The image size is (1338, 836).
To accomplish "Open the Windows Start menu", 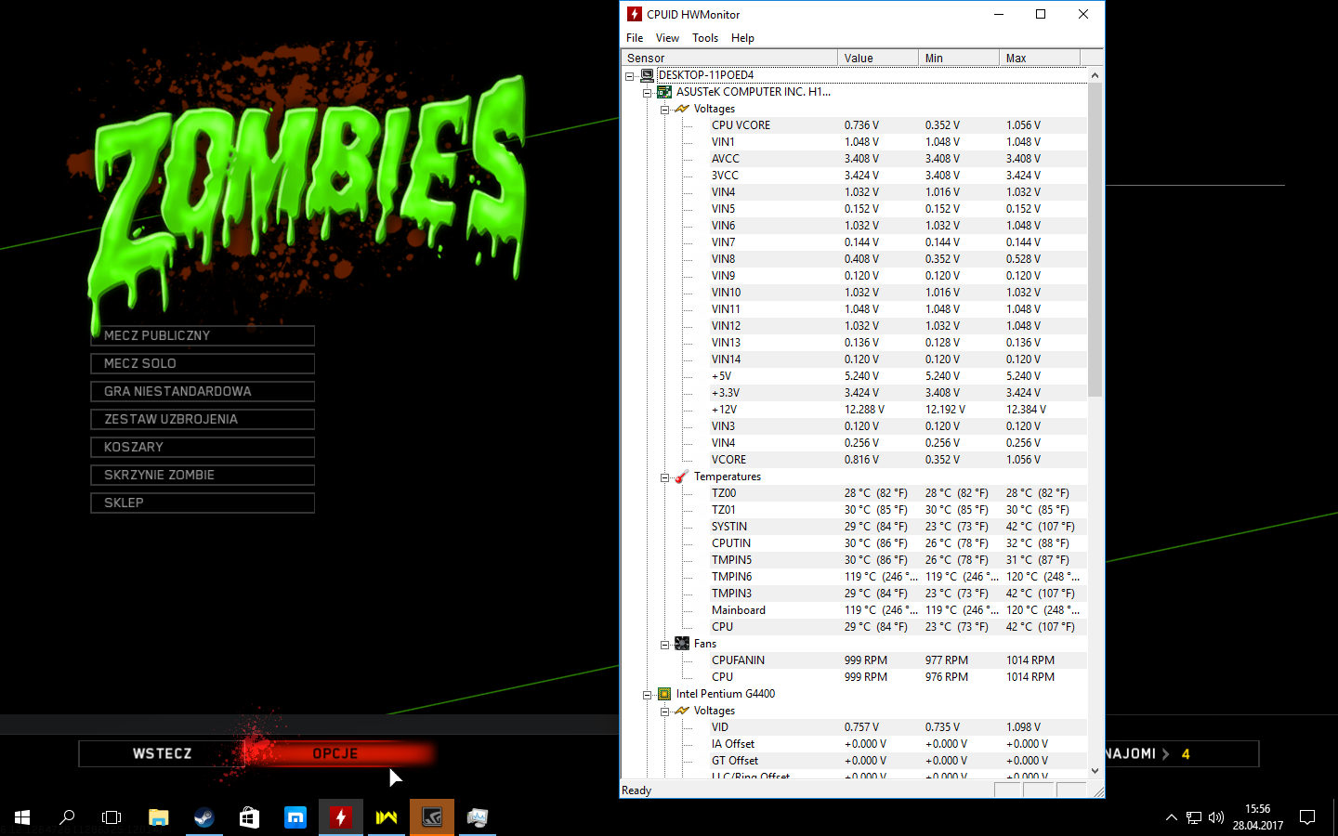I will tap(22, 817).
